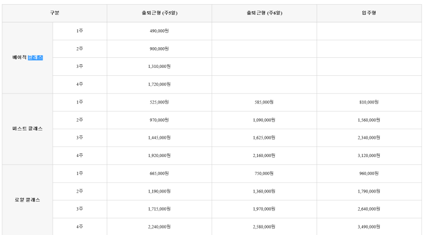Select the 810,000원 price cell
The height and width of the screenshot is (235, 425).
coord(369,102)
